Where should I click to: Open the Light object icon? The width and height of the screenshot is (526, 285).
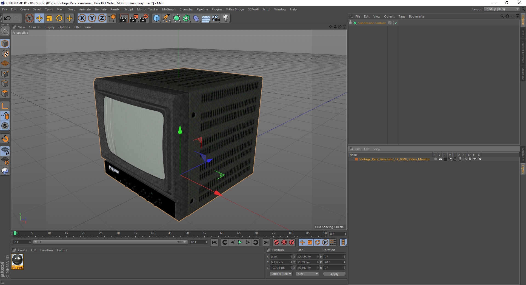[226, 18]
